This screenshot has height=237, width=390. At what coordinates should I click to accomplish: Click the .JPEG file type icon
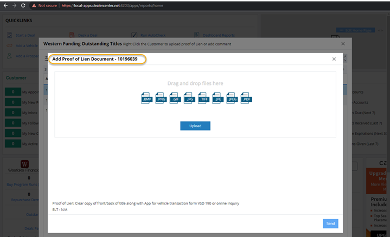232,98
